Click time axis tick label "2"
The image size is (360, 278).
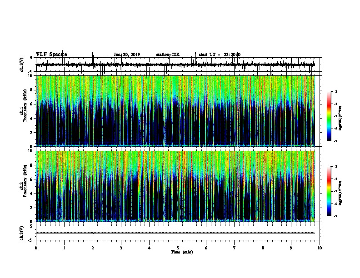[93, 248]
